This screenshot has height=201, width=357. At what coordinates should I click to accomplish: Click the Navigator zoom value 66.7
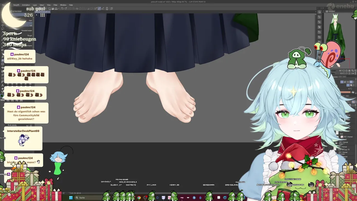(341, 71)
